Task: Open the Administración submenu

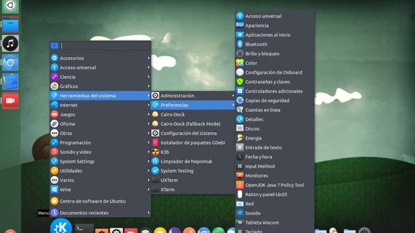Action: (193, 96)
